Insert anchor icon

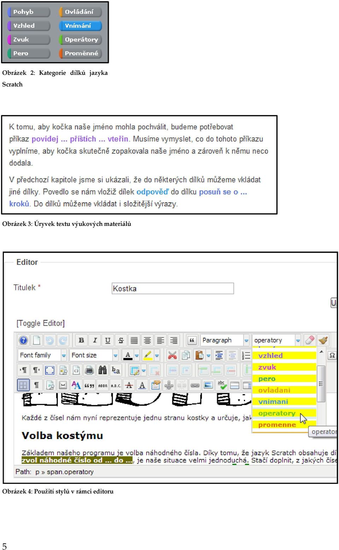click(169, 385)
